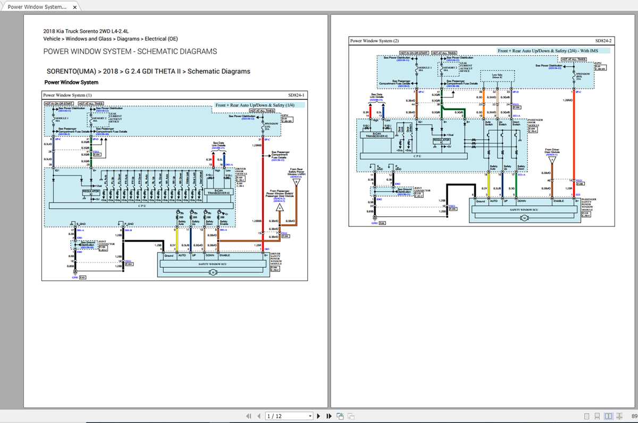
Task: Close the Power Window System tab
Action: click(x=74, y=7)
